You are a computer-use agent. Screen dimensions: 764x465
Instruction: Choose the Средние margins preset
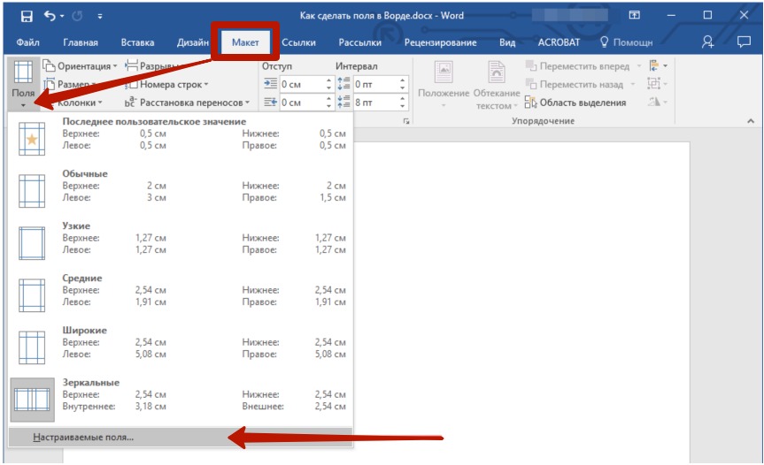point(181,294)
